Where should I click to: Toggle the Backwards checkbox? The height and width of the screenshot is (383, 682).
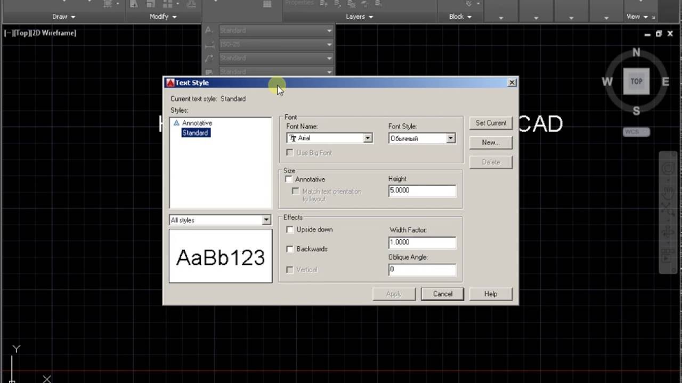(x=290, y=249)
